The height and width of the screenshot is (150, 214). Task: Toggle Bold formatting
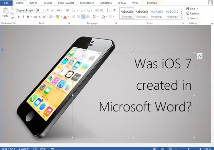[19, 17]
